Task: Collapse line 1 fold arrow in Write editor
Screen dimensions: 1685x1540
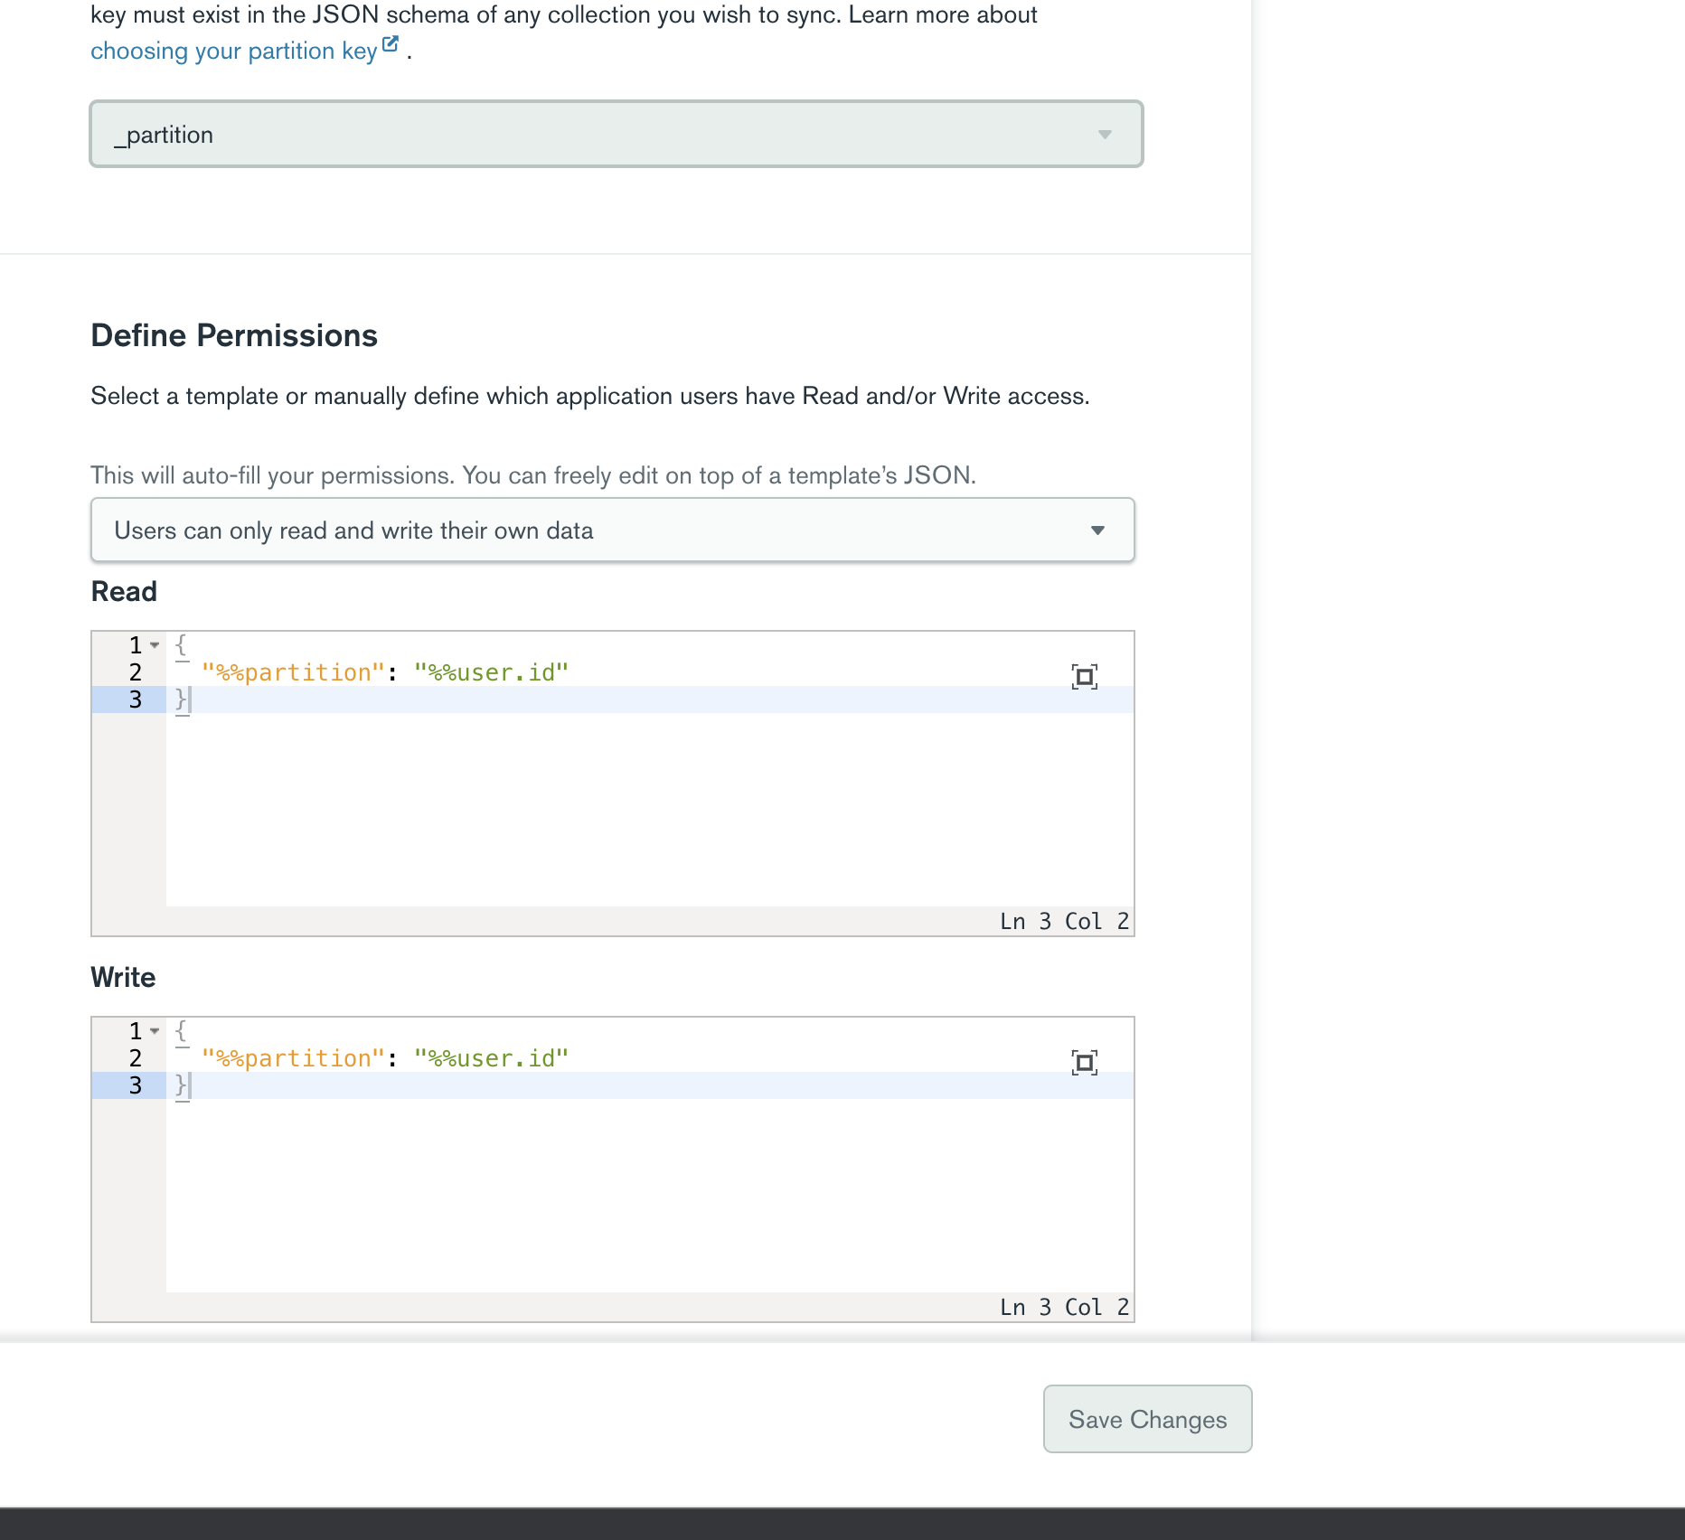Action: click(x=155, y=1031)
